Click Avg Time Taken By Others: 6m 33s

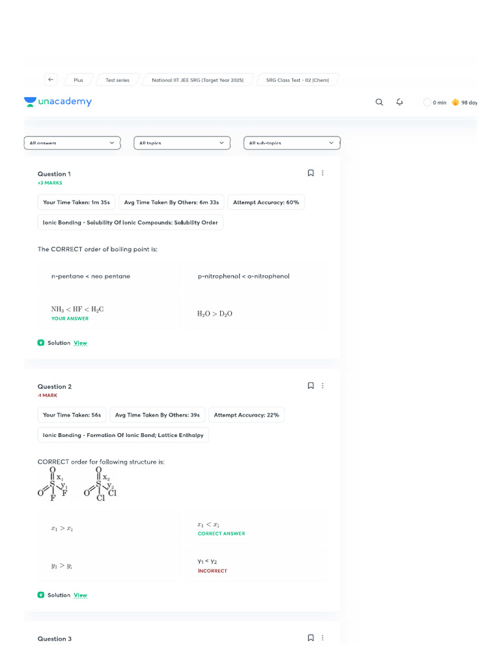[171, 202]
